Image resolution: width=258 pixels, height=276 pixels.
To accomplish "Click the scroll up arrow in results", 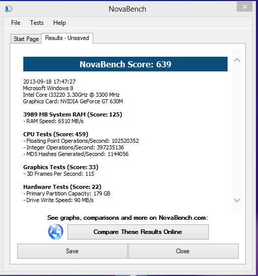I will pos(237,60).
